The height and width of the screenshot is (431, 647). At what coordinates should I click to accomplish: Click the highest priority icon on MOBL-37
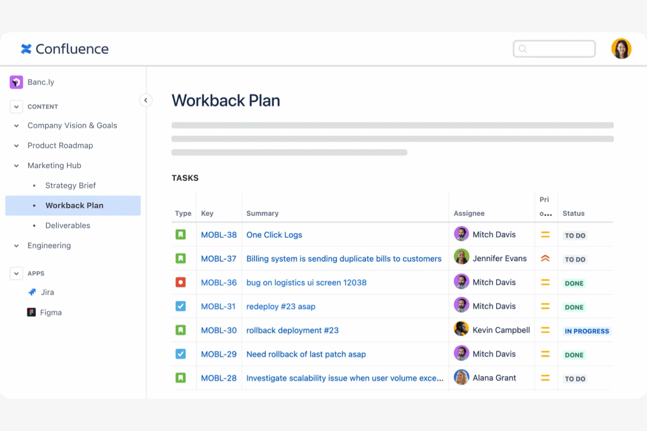click(546, 258)
